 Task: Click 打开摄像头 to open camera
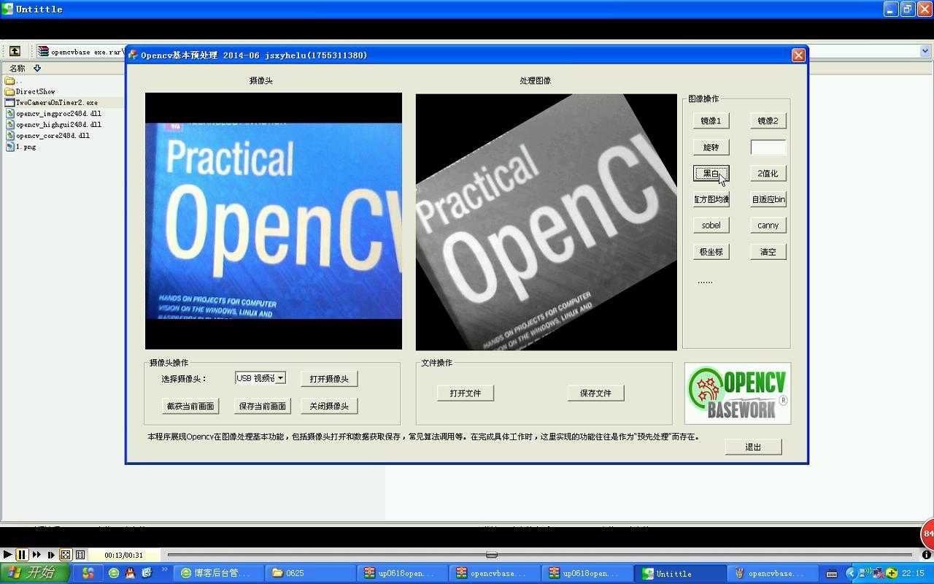pyautogui.click(x=329, y=380)
